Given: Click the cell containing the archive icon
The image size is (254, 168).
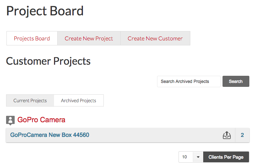Looking at the screenshot, I should (x=227, y=135).
